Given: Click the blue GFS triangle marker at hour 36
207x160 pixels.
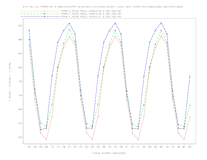Looking at the screenshot, I should pyautogui.click(x=98, y=76).
